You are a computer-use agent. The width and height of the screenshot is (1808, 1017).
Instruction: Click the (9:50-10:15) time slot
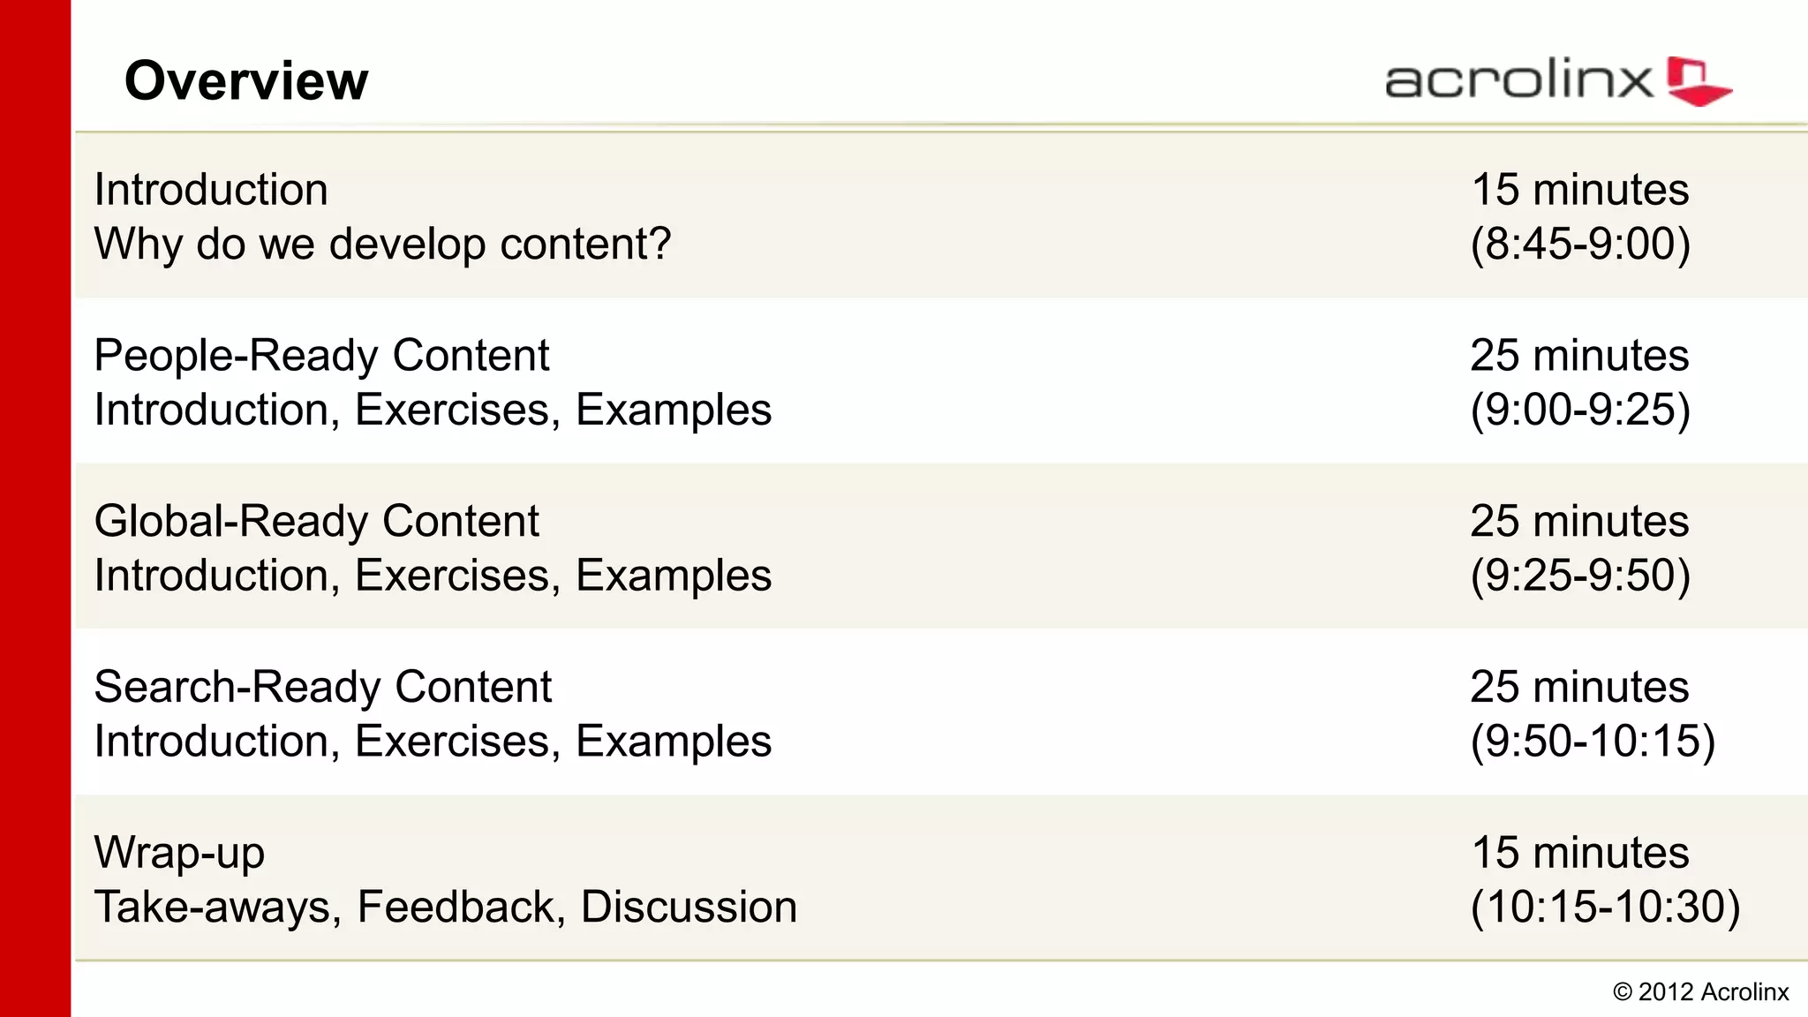point(1593,742)
